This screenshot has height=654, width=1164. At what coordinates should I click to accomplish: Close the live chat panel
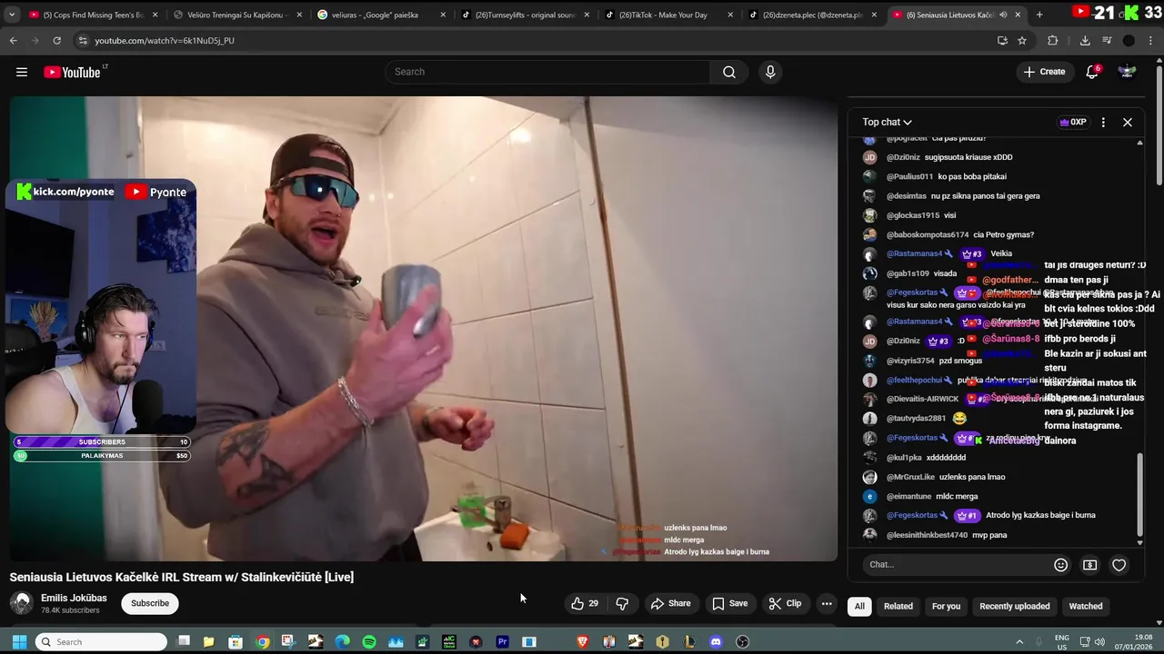click(1127, 122)
